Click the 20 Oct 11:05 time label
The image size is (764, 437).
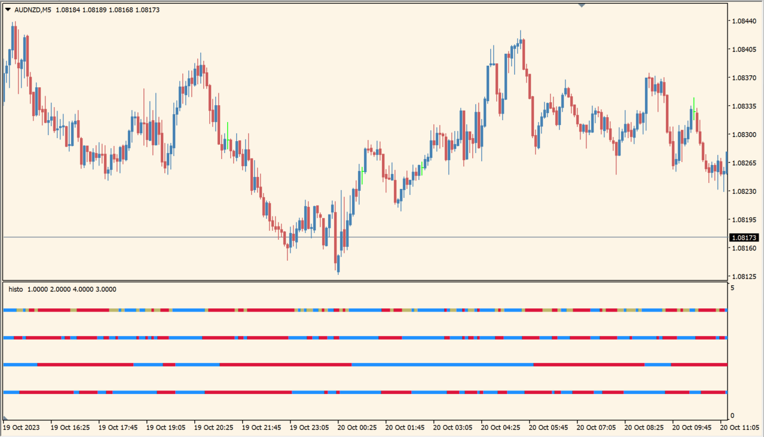click(x=740, y=427)
